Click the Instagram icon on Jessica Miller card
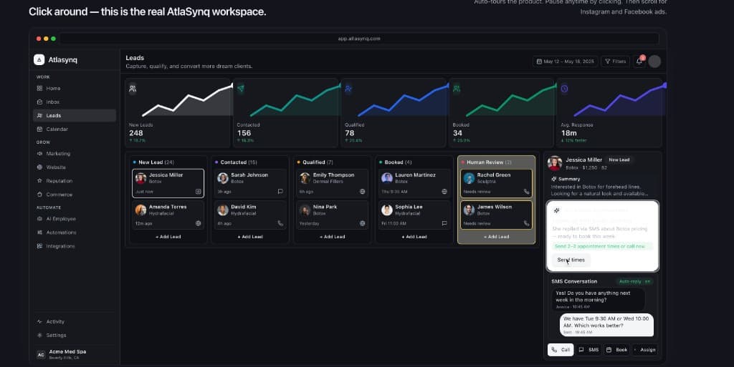The width and height of the screenshot is (734, 367). (198, 192)
